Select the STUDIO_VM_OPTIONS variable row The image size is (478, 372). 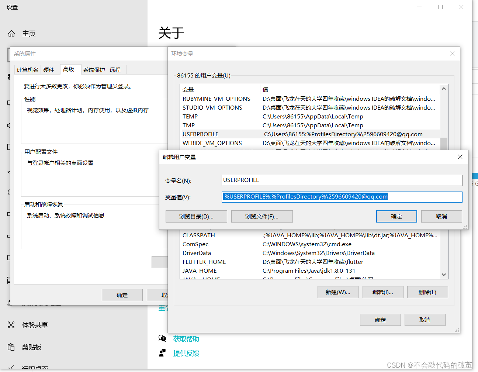(310, 108)
